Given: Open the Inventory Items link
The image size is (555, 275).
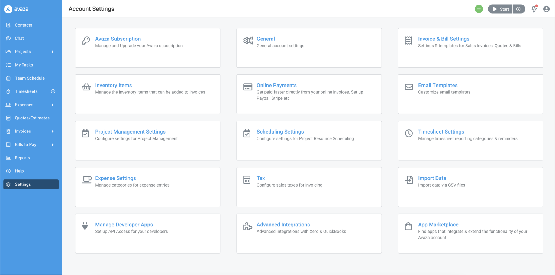Looking at the screenshot, I should click(x=113, y=85).
